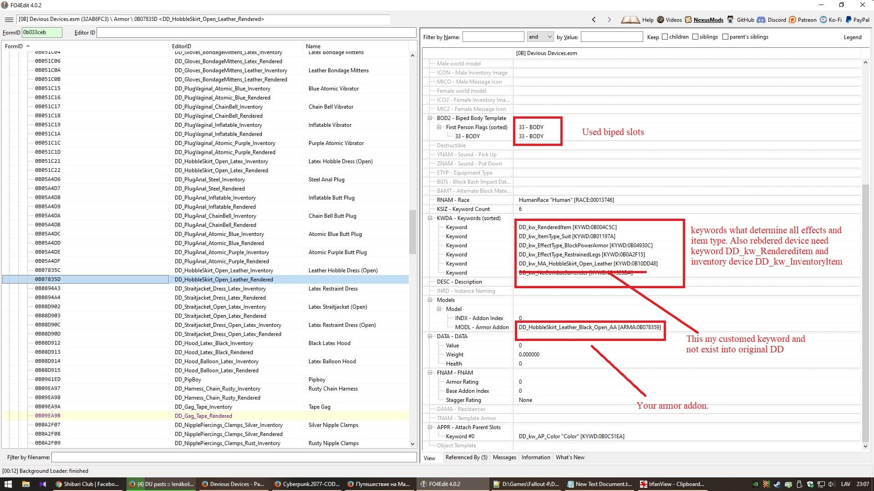
Task: Switch to the View tab
Action: click(x=430, y=458)
